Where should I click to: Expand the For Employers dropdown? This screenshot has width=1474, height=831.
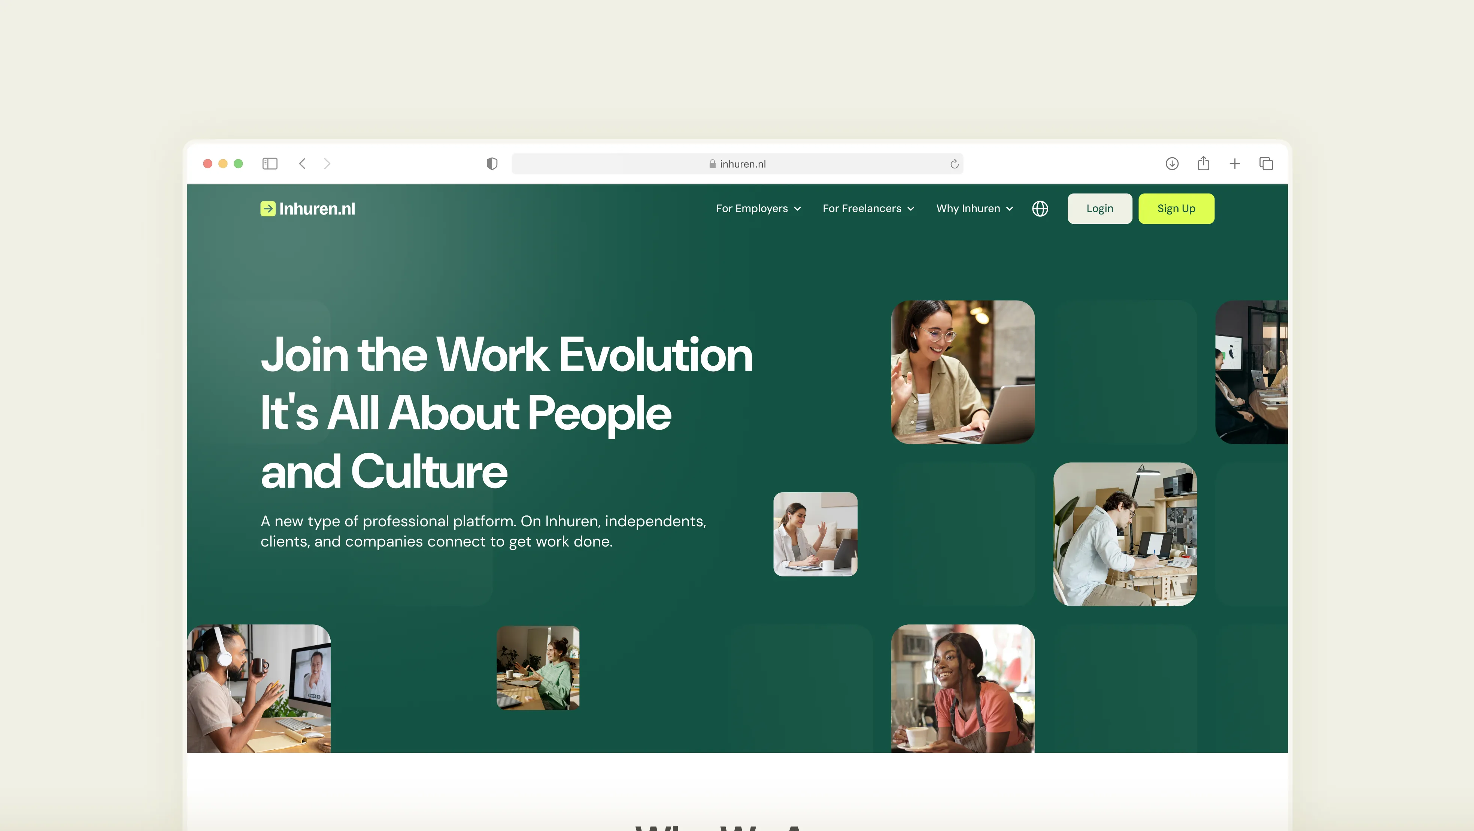tap(758, 209)
